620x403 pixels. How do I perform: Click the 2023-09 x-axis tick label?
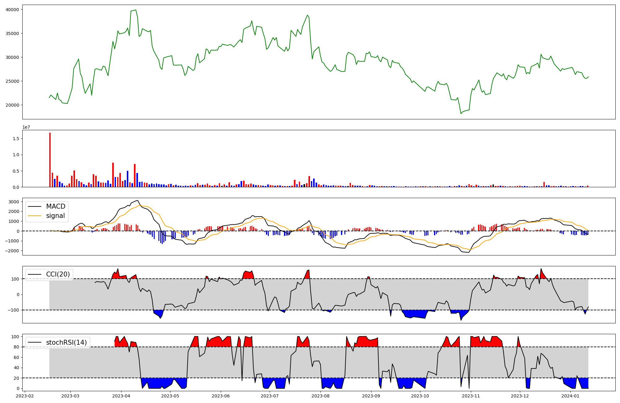(371, 396)
